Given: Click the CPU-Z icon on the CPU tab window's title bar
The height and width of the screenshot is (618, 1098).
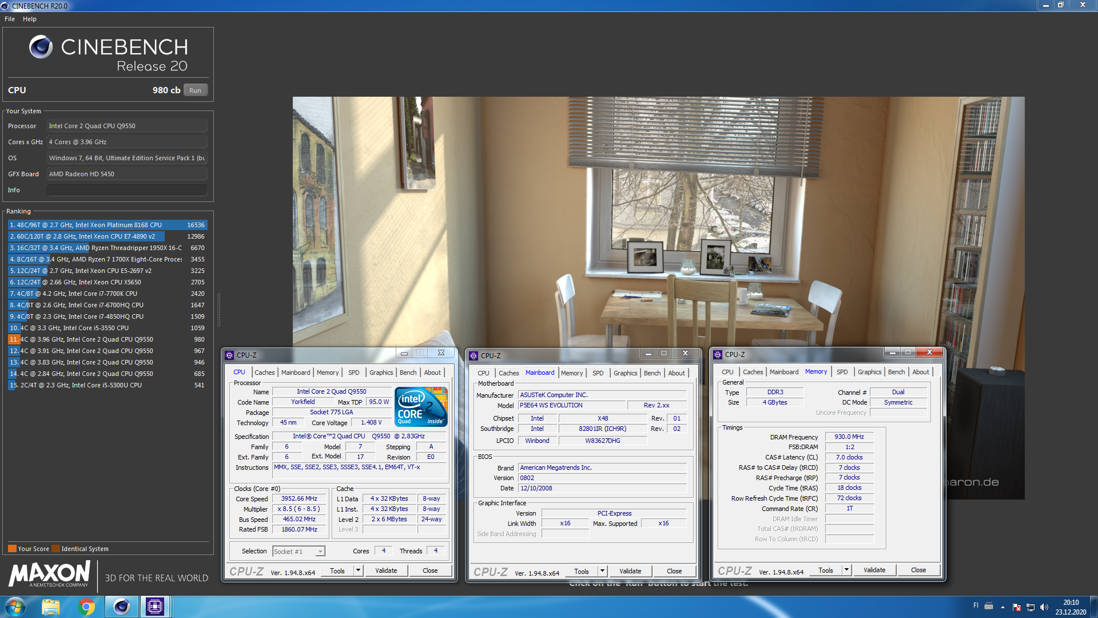Looking at the screenshot, I should pos(229,355).
